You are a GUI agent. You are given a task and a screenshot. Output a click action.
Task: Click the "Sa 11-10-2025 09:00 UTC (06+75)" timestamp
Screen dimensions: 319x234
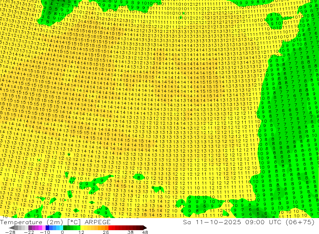click(x=249, y=222)
